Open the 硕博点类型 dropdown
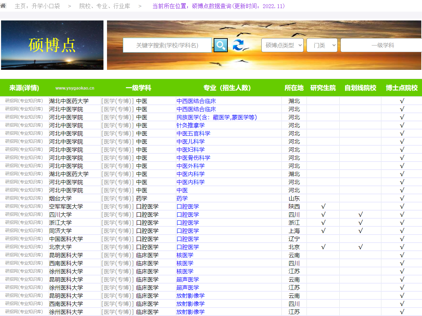 pos(282,45)
